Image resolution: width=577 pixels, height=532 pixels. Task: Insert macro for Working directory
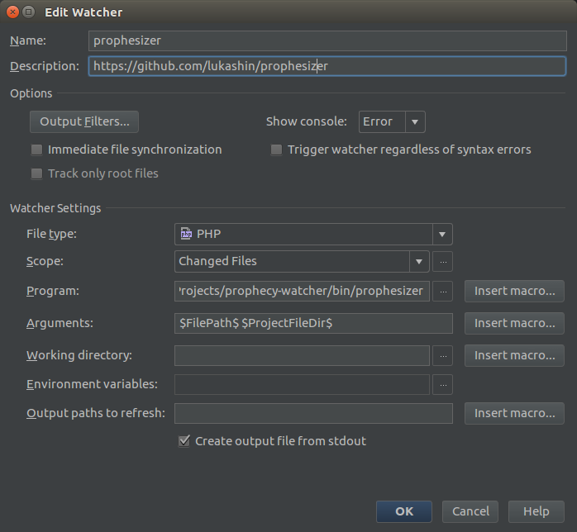[514, 355]
